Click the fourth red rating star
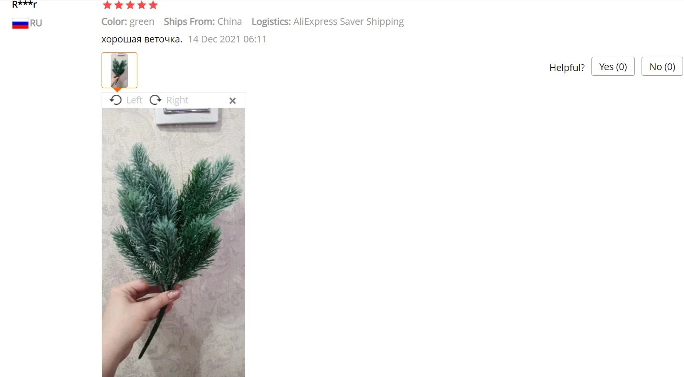Screen dimensions: 684x377 tap(141, 5)
